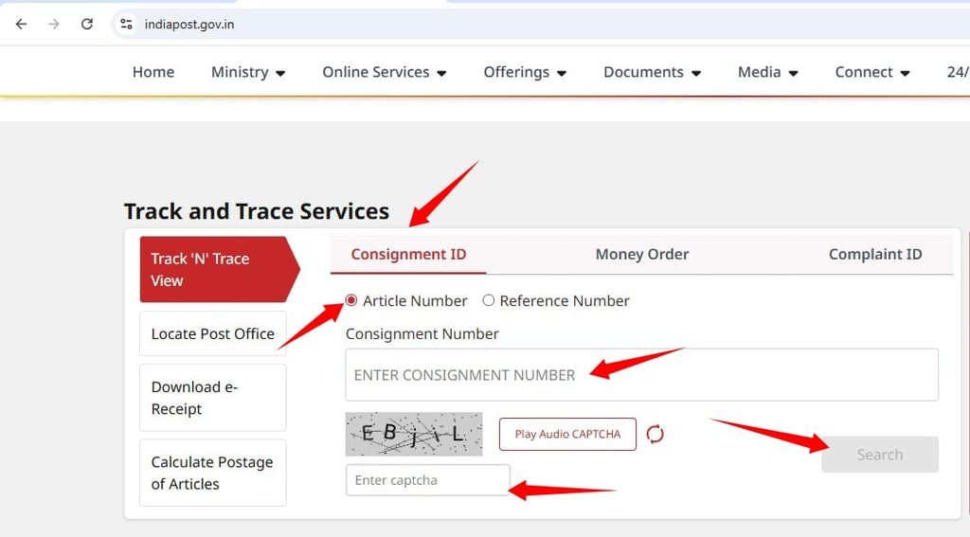Expand the Documents dropdown menu
The height and width of the screenshot is (537, 970).
coord(652,72)
